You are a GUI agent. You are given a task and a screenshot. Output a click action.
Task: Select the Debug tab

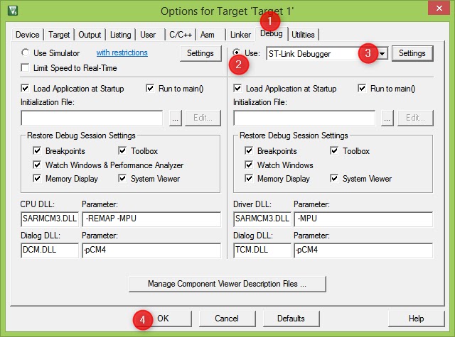coord(272,34)
